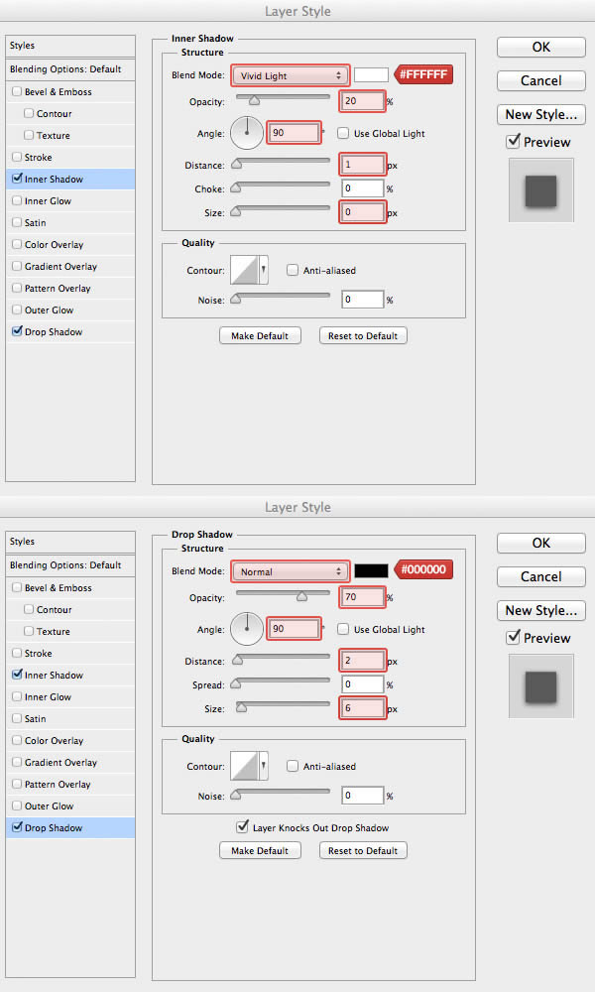
Task: Expand contour picker arrow in Inner Shadow Quality
Action: (x=264, y=270)
